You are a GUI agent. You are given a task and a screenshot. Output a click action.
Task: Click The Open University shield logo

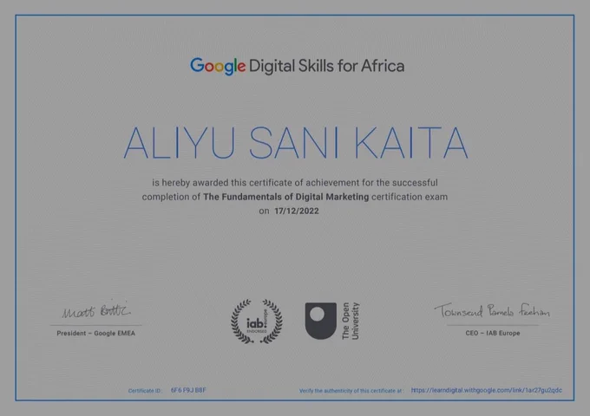tap(320, 321)
